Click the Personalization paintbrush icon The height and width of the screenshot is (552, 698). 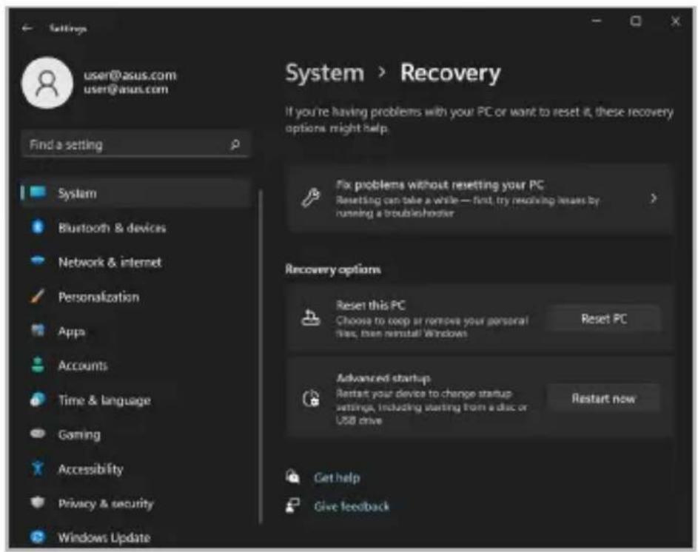point(38,296)
